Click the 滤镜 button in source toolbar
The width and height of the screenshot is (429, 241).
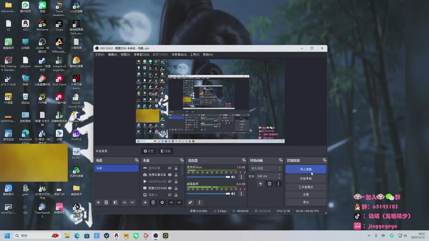166,151
